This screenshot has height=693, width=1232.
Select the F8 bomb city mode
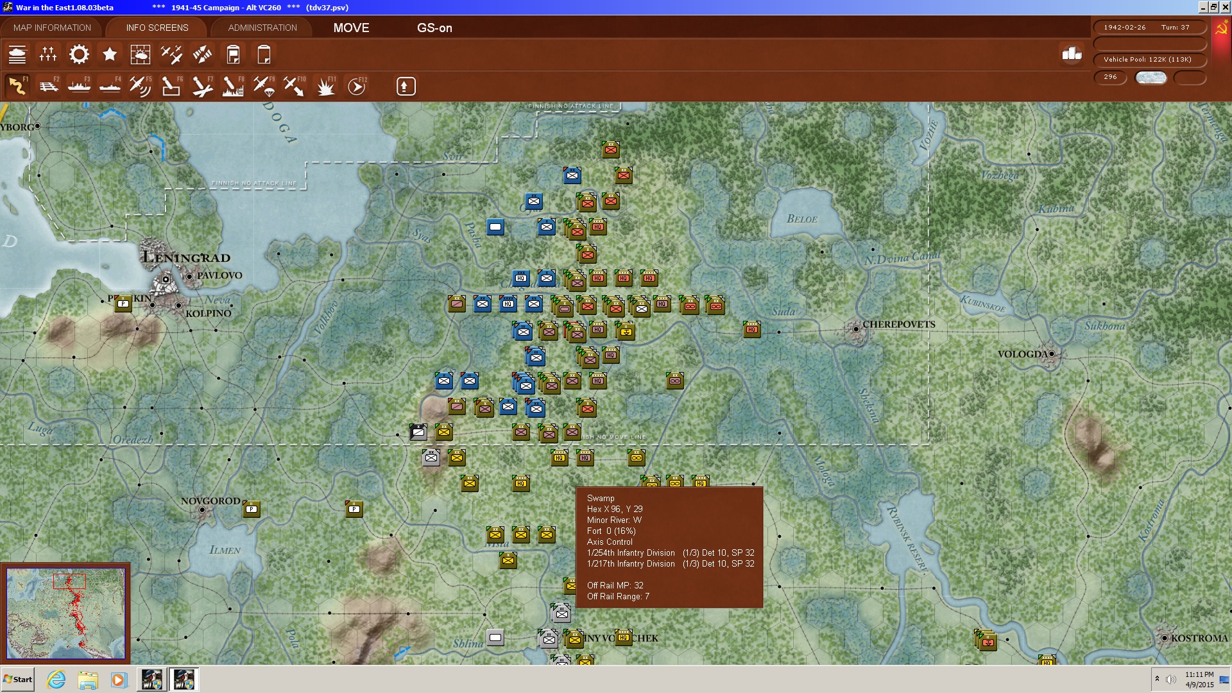click(x=233, y=86)
